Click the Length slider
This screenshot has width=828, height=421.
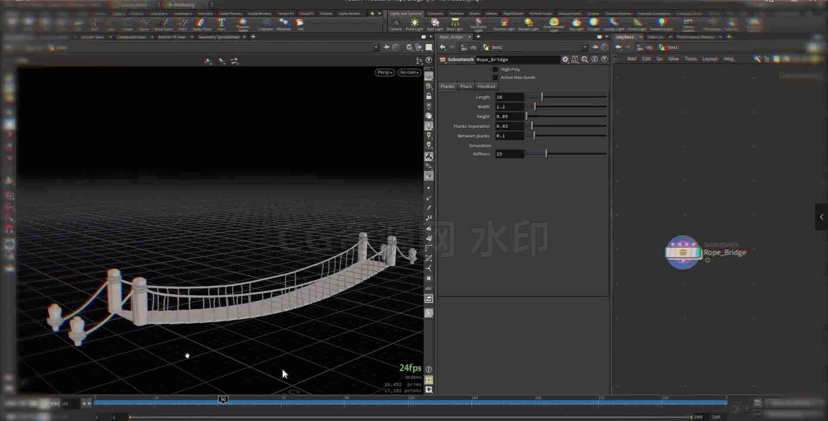pyautogui.click(x=567, y=97)
